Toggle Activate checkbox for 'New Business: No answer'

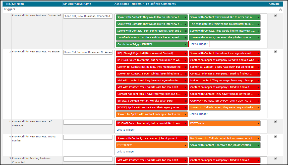pyautogui.click(x=275, y=51)
